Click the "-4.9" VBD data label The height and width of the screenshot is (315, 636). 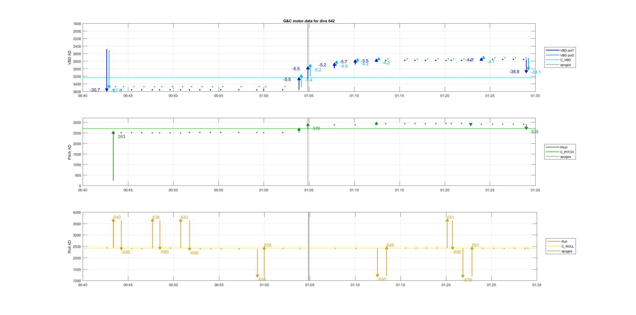[x=343, y=66]
